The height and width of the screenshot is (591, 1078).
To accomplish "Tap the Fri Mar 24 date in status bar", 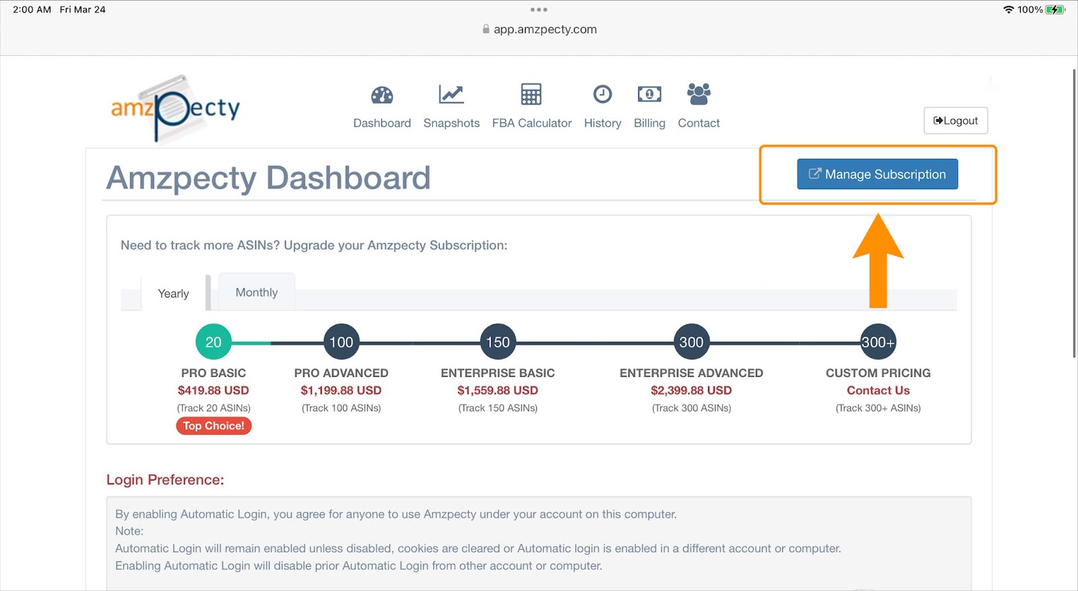I will tap(82, 9).
